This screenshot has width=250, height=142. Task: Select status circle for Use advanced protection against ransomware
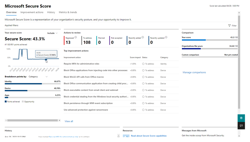[143, 110]
